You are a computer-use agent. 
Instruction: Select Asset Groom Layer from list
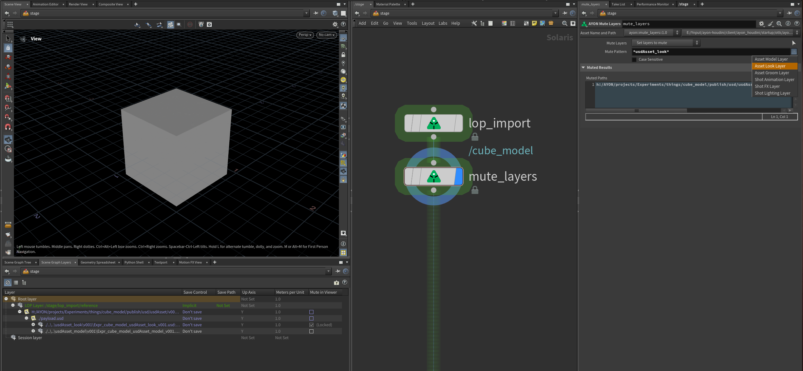click(x=771, y=73)
